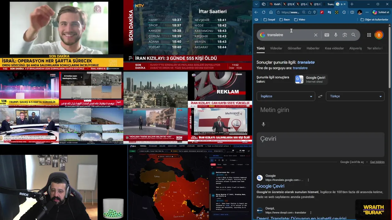Open the browser profile avatar
Image resolution: width=392 pixels, height=220 pixels.
(x=360, y=12)
